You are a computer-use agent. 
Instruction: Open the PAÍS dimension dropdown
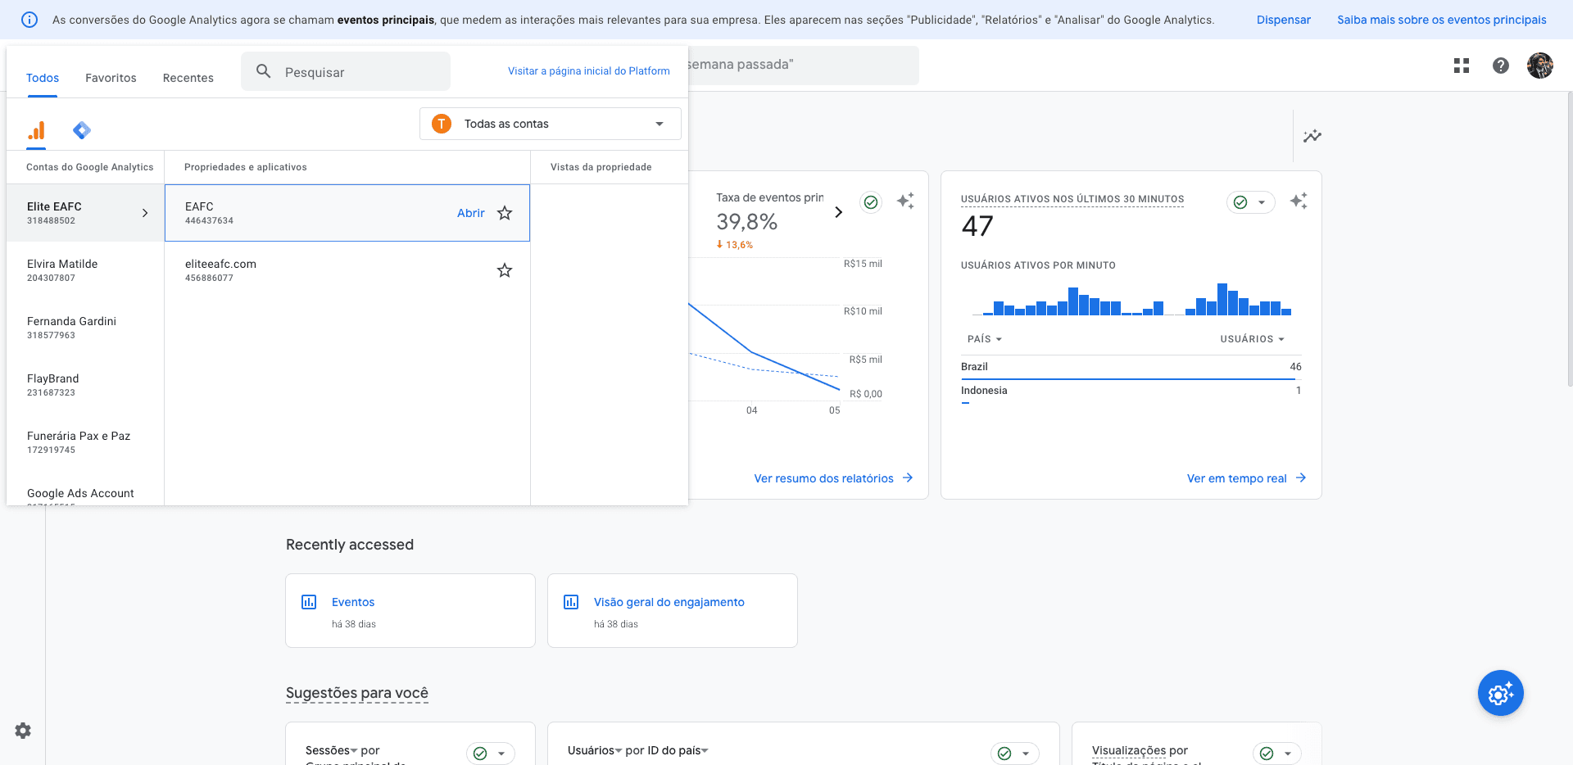(x=985, y=339)
